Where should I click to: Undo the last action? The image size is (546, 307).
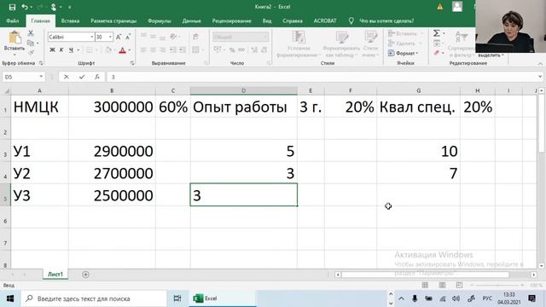pyautogui.click(x=25, y=7)
